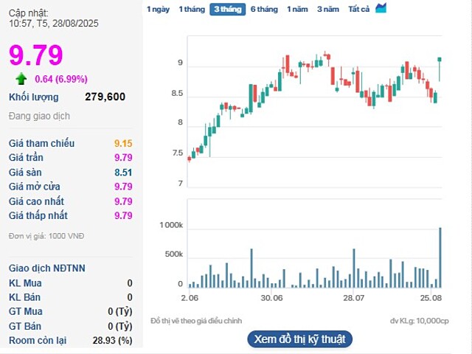Click the latest green candlestick on the right
The image size is (472, 354).
click(440, 69)
